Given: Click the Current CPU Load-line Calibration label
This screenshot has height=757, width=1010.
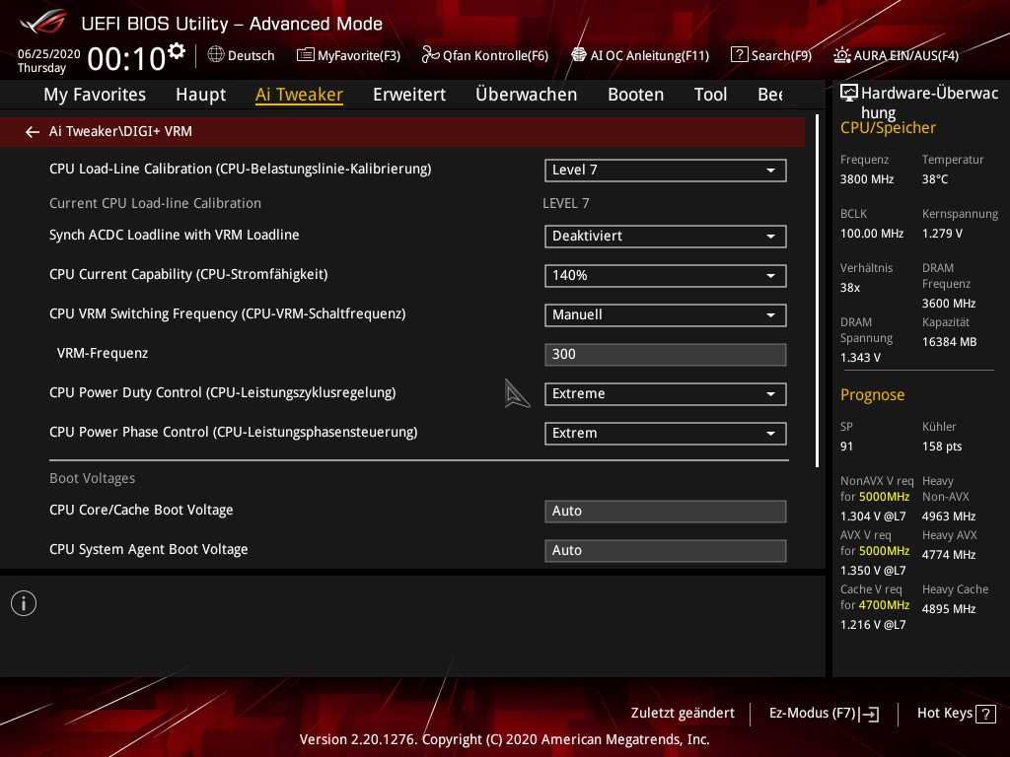Looking at the screenshot, I should [x=155, y=203].
